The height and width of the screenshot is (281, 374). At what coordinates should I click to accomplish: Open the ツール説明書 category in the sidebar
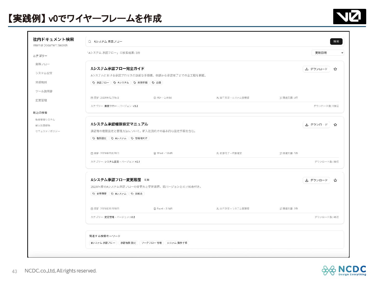pos(44,92)
